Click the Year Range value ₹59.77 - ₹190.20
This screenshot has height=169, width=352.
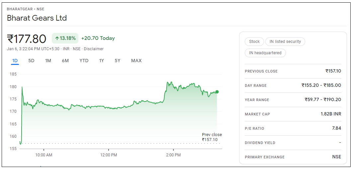[x=323, y=100]
